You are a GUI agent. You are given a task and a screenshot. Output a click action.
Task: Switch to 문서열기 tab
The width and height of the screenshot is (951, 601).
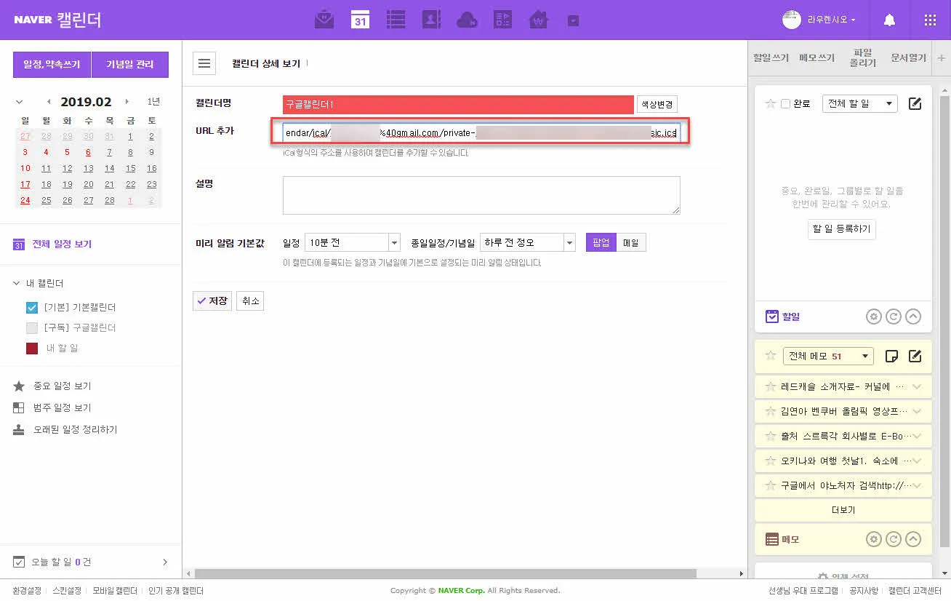point(909,57)
